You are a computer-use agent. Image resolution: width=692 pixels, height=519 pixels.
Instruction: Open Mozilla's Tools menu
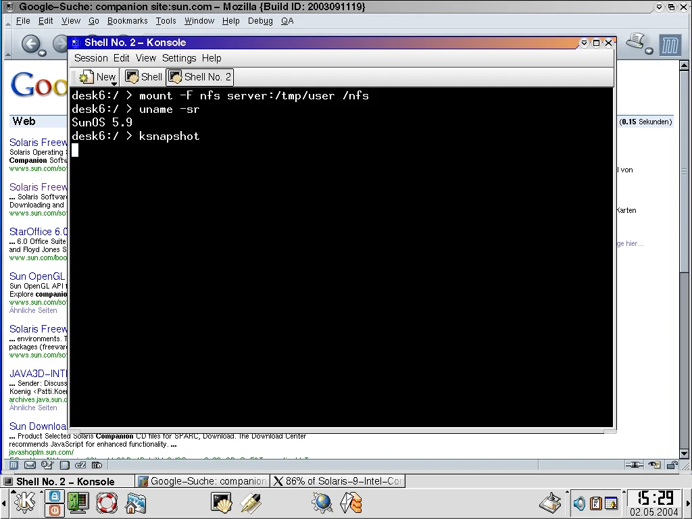[166, 21]
